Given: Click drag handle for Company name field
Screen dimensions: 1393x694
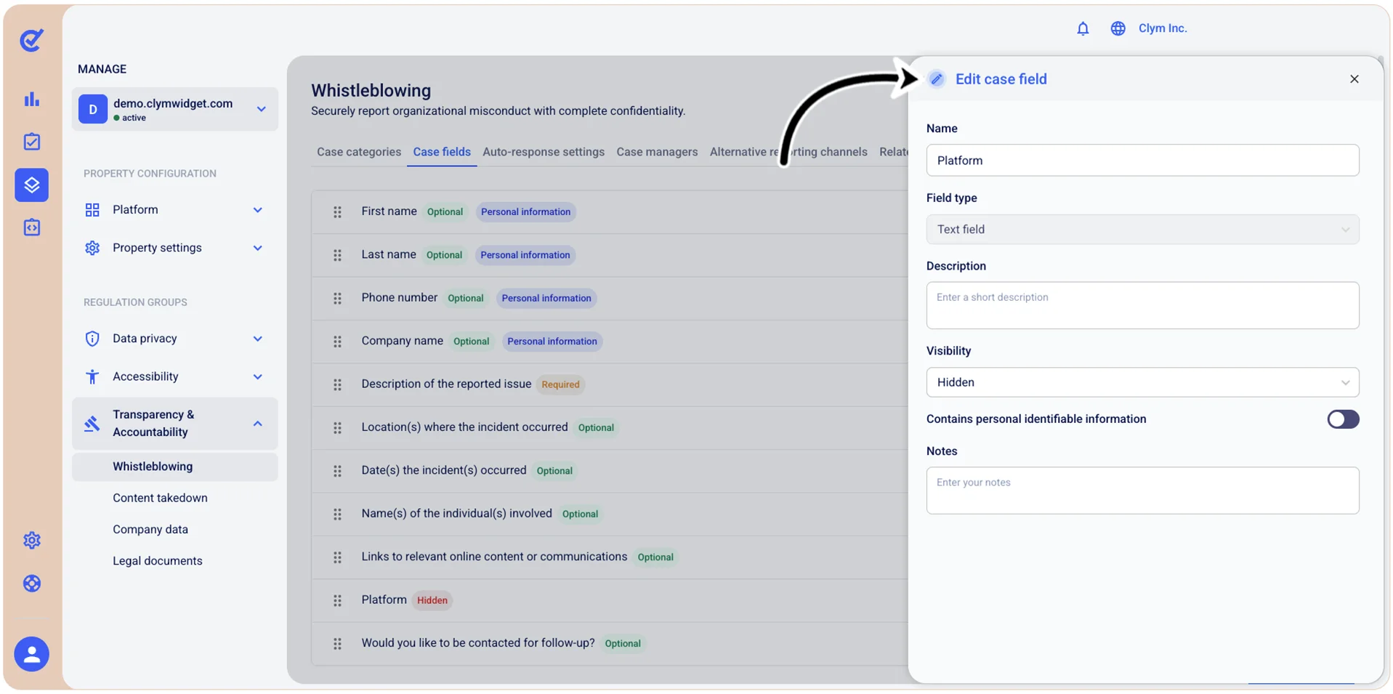Looking at the screenshot, I should tap(337, 342).
